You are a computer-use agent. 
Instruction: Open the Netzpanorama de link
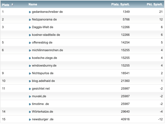coord(44,19)
